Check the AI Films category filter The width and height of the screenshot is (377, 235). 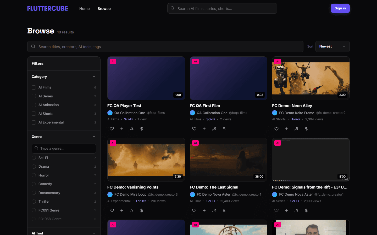(34, 87)
